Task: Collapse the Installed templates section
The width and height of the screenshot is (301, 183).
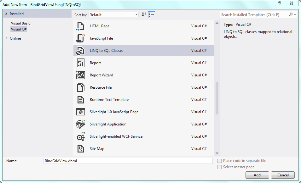Action: tap(6, 14)
